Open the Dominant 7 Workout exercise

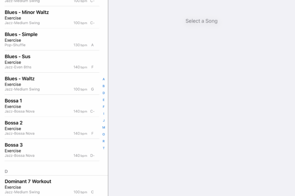[52, 186]
